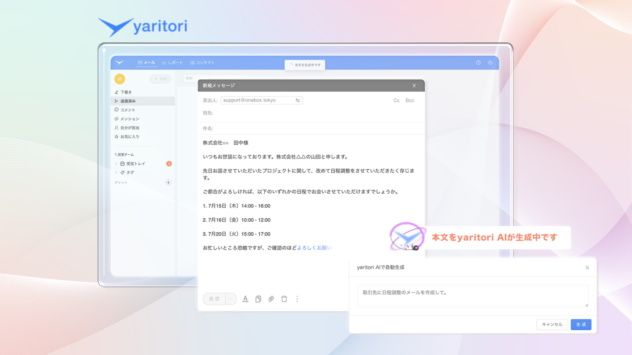Open templates via the clipboard icon
This screenshot has height=355, width=632.
(x=258, y=299)
